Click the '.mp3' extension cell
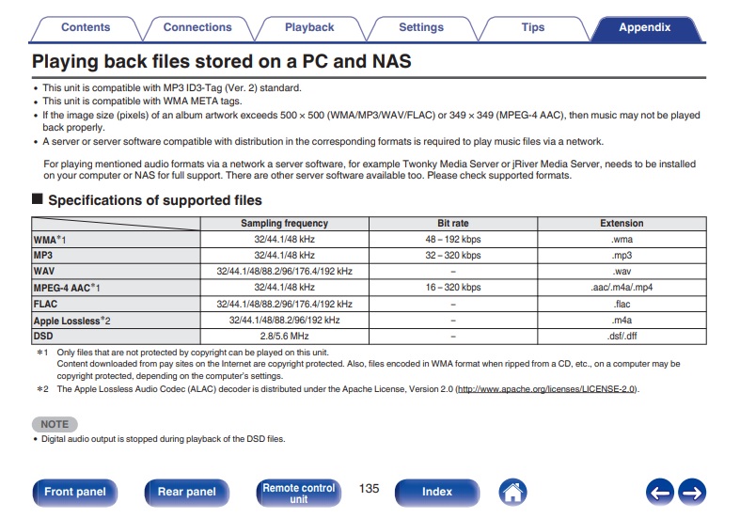This screenshot has height=518, width=740. pyautogui.click(x=622, y=256)
